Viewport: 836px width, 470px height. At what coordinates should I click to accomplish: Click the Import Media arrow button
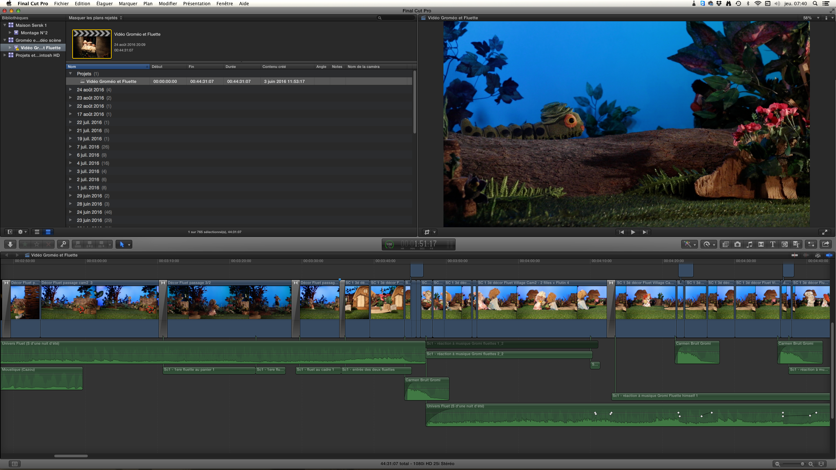(x=10, y=244)
